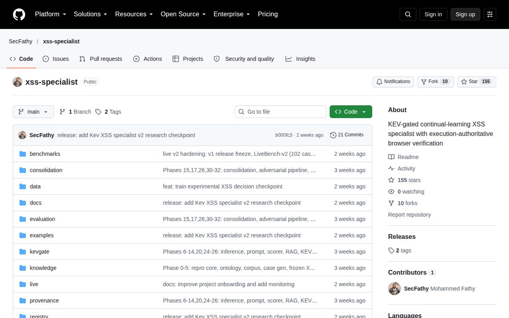Click the book icon next to Readme
Image resolution: width=509 pixels, height=318 pixels.
[x=391, y=157]
